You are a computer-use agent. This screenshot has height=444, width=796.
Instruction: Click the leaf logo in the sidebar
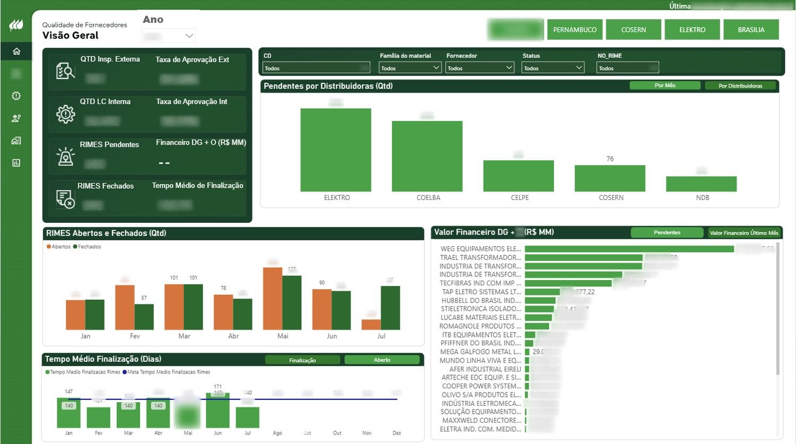[16, 24]
